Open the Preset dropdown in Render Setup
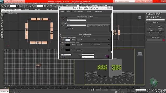Image resolution: width=166 pixels, height=93 pixels. [x=88, y=55]
